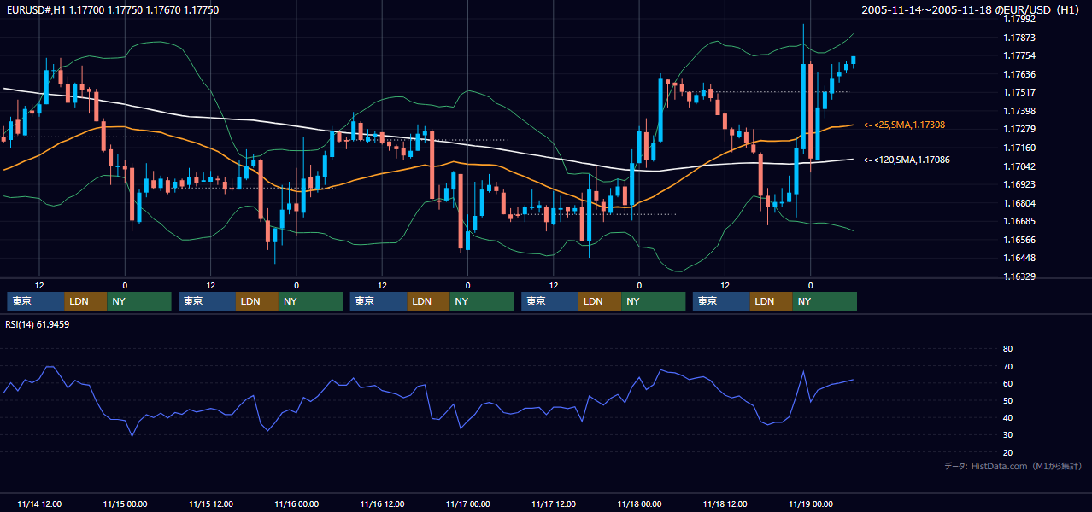This screenshot has height=512, width=1092.
Task: Click the 11/17 12:00 time axis label
Action: [554, 503]
